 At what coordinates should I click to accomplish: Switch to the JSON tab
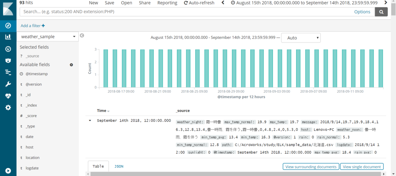click(x=119, y=166)
